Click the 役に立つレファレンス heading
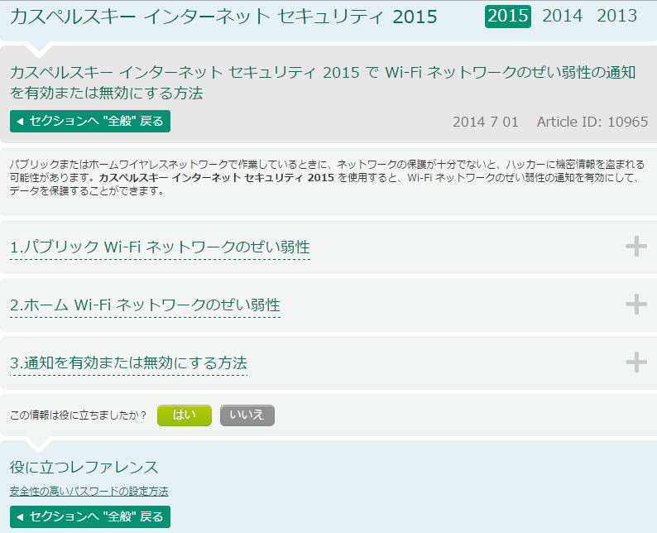Screen dimensions: 657x533 coord(84,467)
